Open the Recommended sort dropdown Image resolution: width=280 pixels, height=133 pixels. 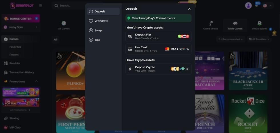coord(231,39)
